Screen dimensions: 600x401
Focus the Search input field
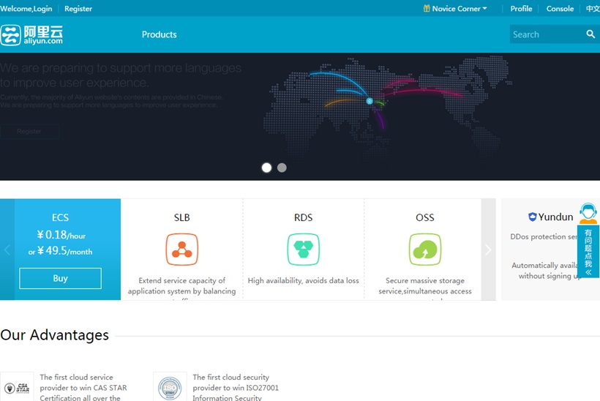click(547, 34)
